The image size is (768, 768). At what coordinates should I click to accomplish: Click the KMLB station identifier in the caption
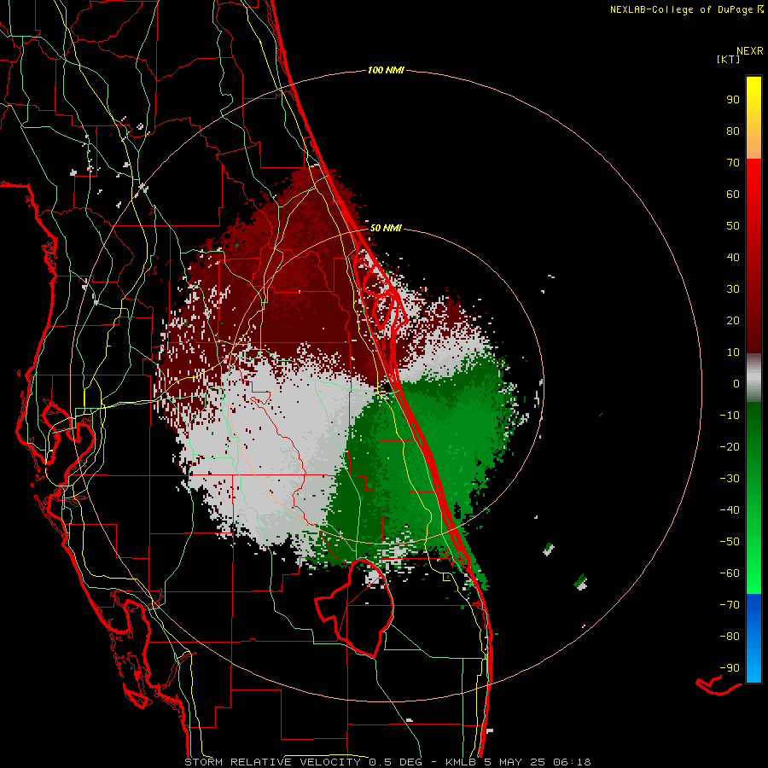(x=461, y=762)
